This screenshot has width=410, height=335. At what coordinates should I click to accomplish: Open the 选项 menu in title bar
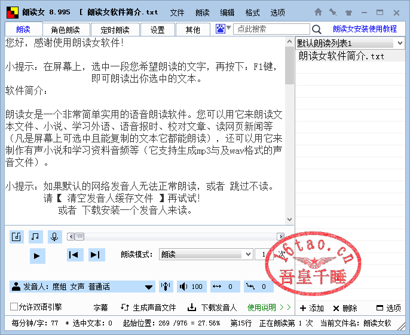click(277, 13)
